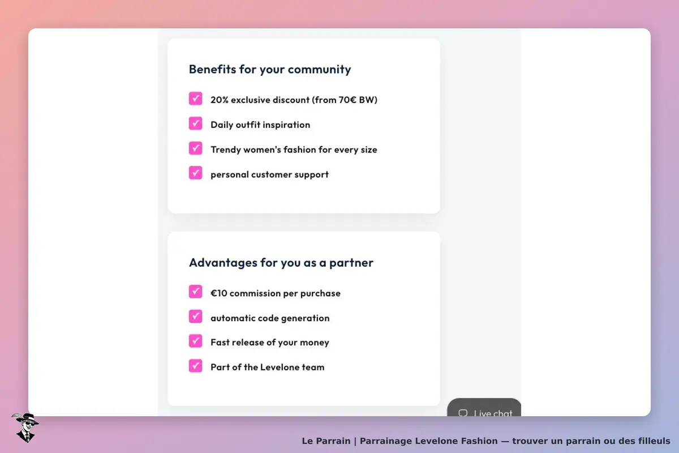Click the Le Parrain mascot logo
This screenshot has width=679, height=453.
tap(25, 428)
